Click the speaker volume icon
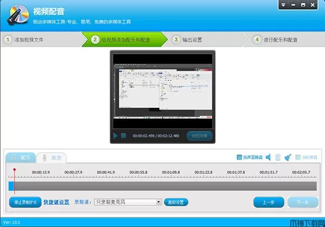Screen dimensions: 325x227 (268, 158)
